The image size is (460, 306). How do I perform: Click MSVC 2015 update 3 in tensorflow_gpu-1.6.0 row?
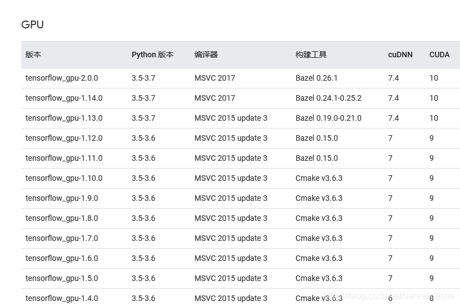(x=231, y=258)
